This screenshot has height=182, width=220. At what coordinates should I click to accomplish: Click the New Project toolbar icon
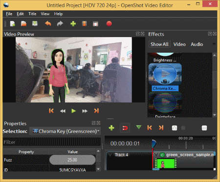pyautogui.click(x=13, y=24)
